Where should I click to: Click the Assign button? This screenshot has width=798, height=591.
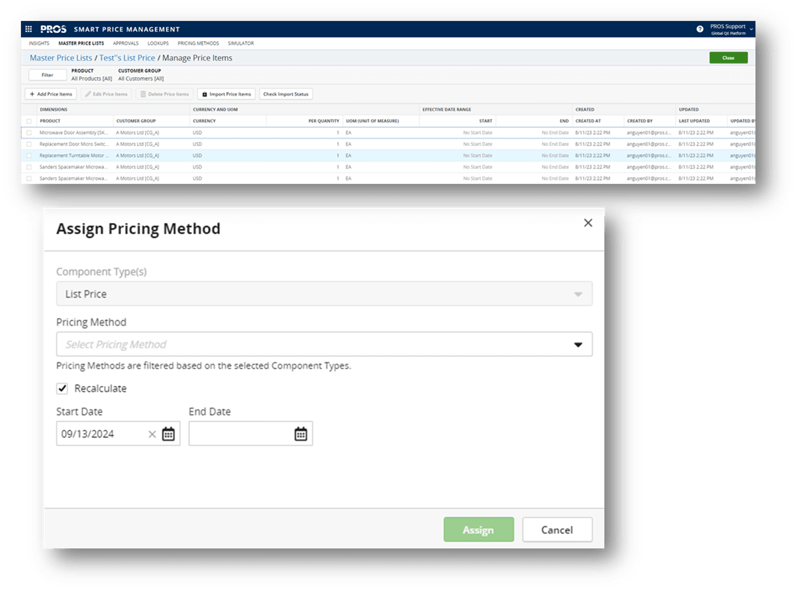(479, 529)
